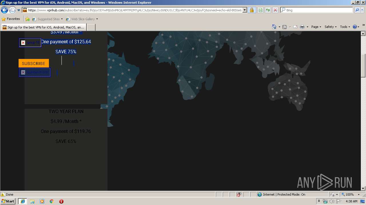The width and height of the screenshot is (366, 205).
Task: Click the volume speaker tray icon
Action: 332,201
